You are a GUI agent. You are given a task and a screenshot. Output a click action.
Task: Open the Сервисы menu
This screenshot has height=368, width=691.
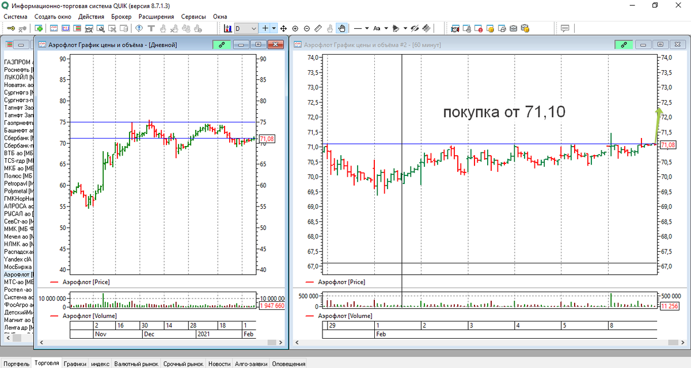(x=193, y=17)
